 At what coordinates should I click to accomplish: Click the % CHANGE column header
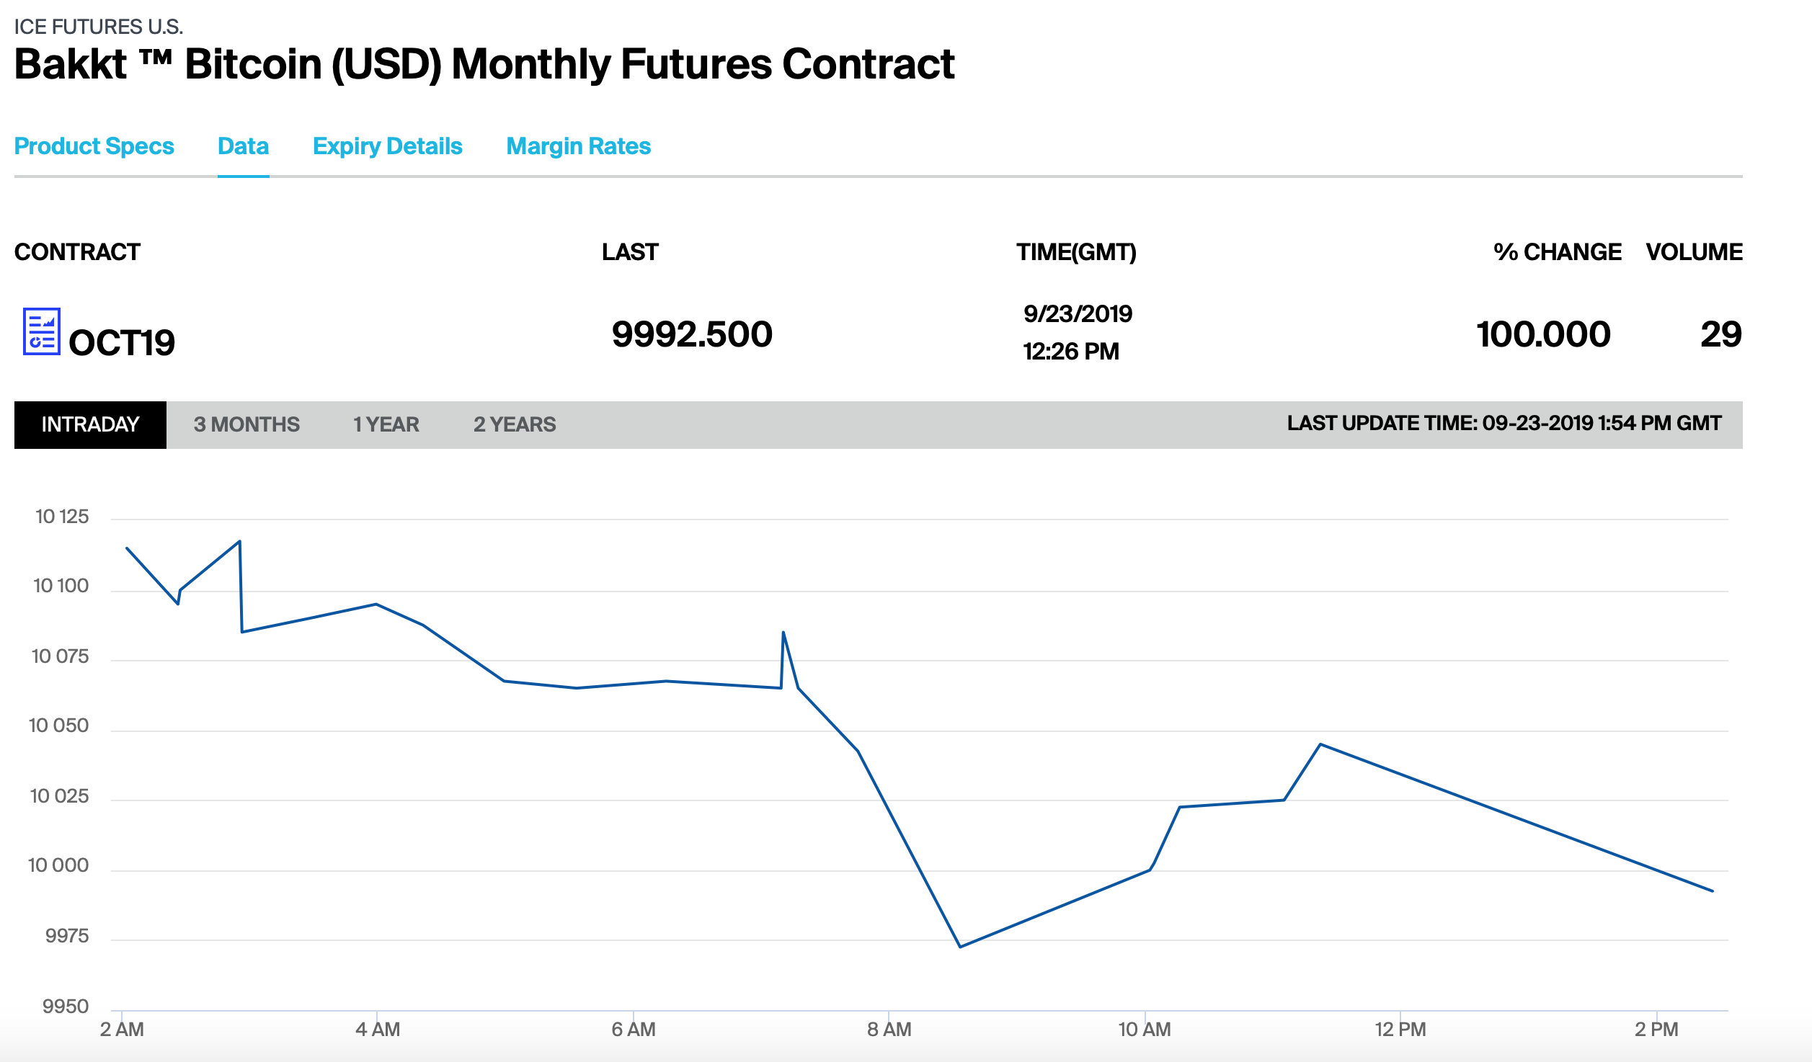1558,252
